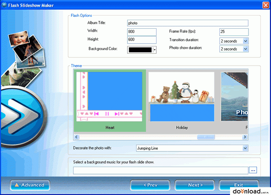Click the black Background Color swatch

(140, 50)
